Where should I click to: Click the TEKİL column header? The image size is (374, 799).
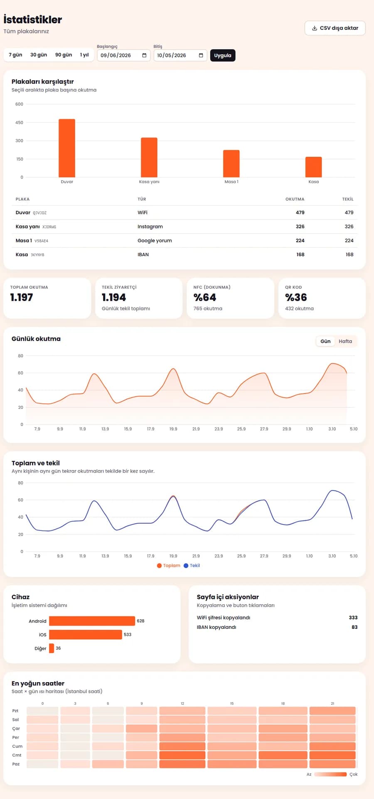(348, 199)
